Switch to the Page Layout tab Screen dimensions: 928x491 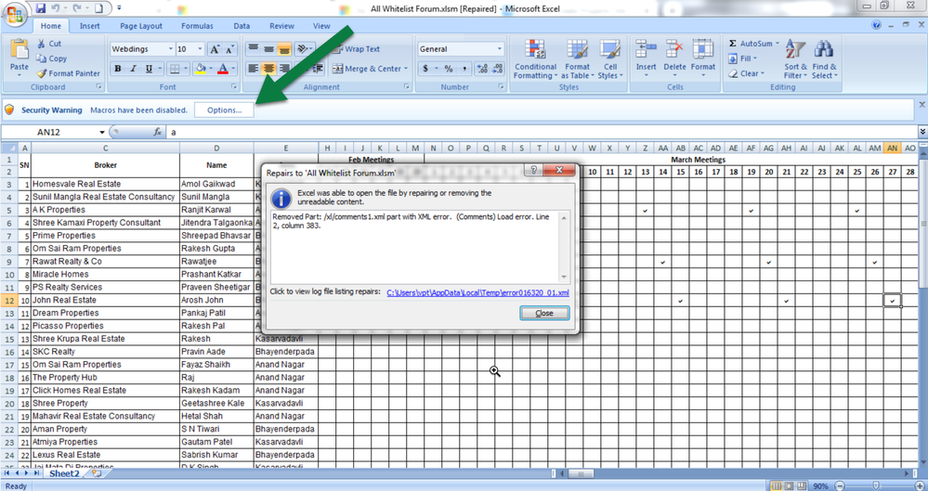141,26
